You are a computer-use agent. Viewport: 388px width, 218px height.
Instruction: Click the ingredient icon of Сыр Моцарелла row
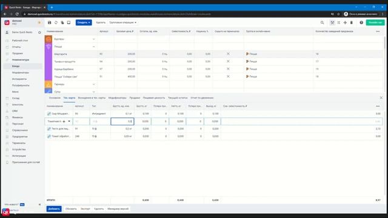(49, 114)
